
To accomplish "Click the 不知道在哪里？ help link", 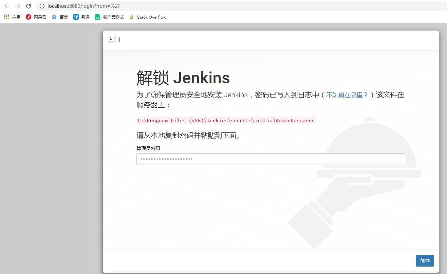I will click(347, 95).
